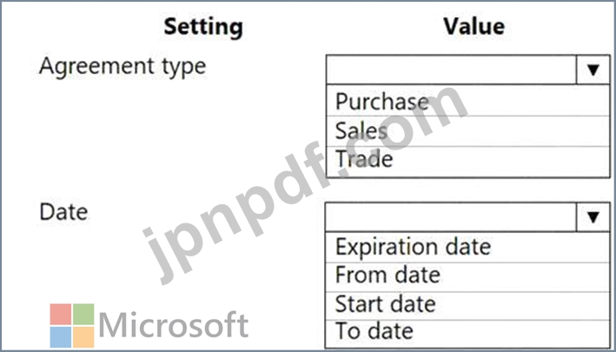Choose From date in the Date list
Image resolution: width=616 pixels, height=352 pixels.
point(387,276)
